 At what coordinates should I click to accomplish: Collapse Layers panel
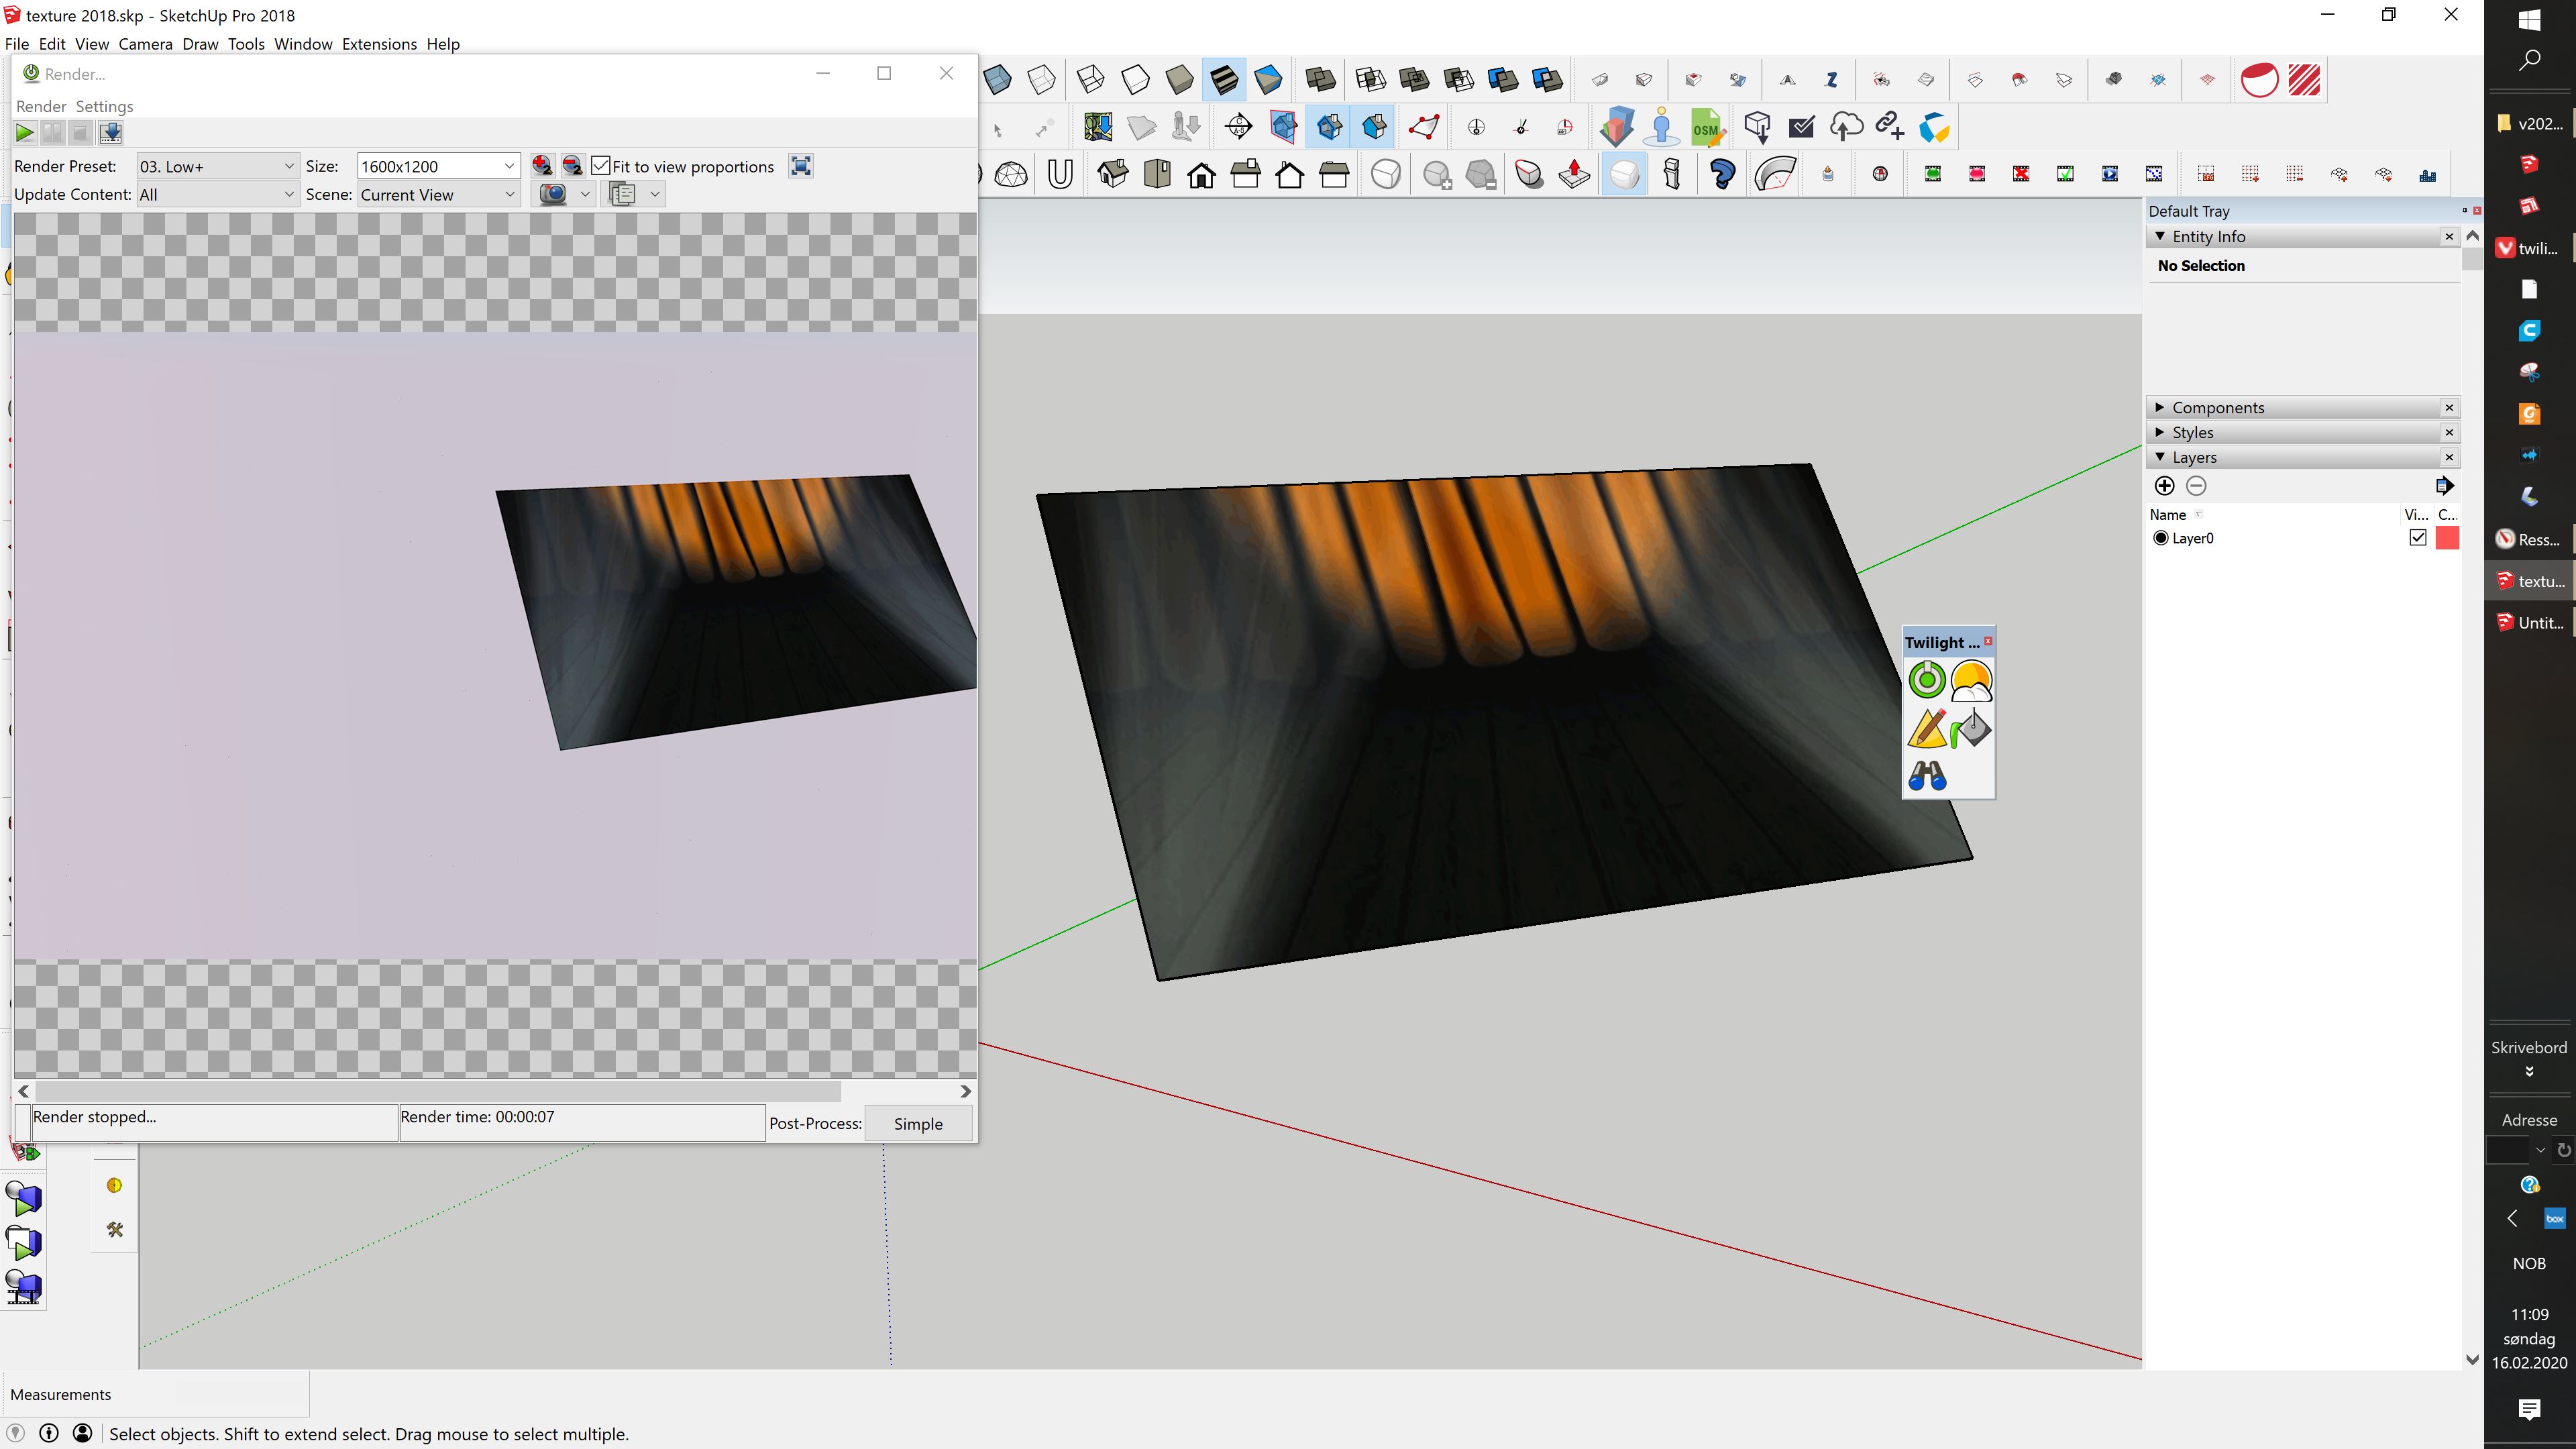tap(2160, 457)
